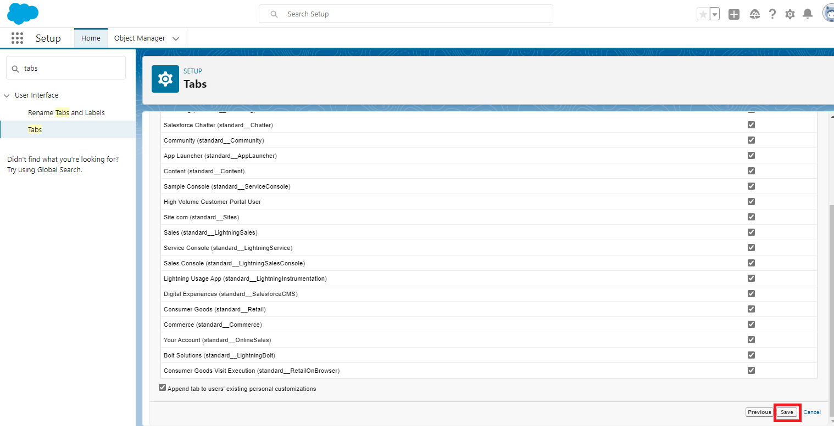Click the Save button
The height and width of the screenshot is (426, 834).
[787, 412]
